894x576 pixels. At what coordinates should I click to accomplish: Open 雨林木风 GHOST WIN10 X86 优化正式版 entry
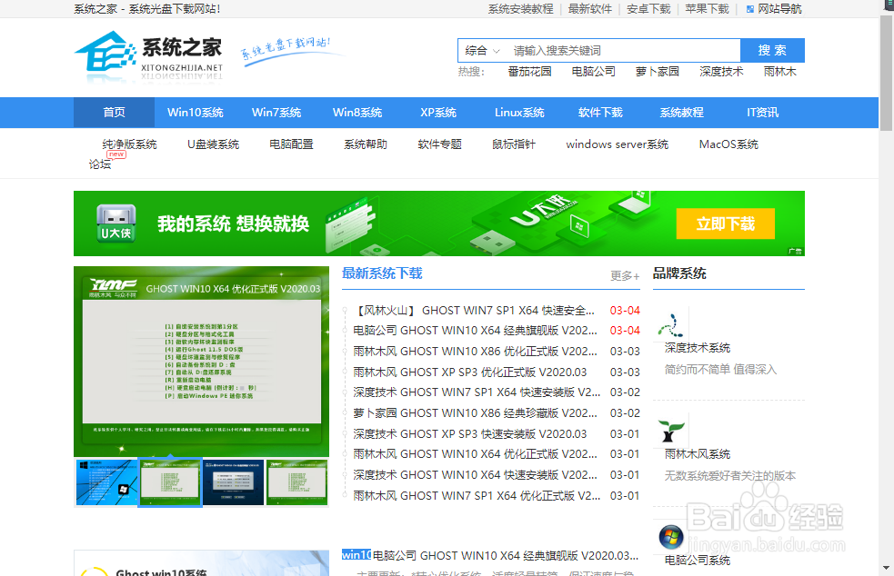click(x=475, y=352)
